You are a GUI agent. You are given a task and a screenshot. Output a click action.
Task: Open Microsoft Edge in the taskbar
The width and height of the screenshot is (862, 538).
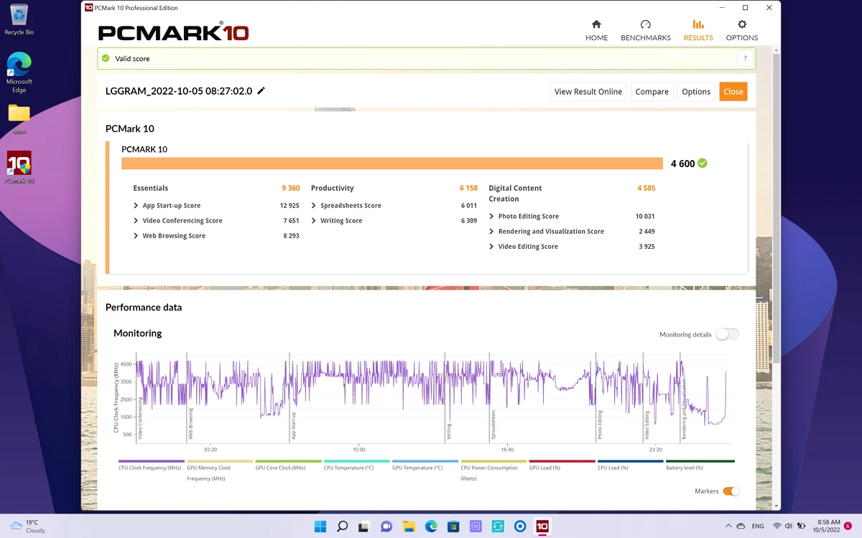pyautogui.click(x=431, y=526)
